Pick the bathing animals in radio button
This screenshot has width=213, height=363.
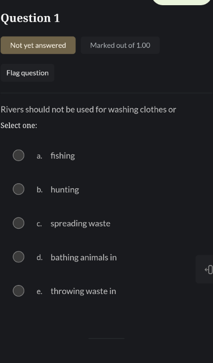pos(18,257)
